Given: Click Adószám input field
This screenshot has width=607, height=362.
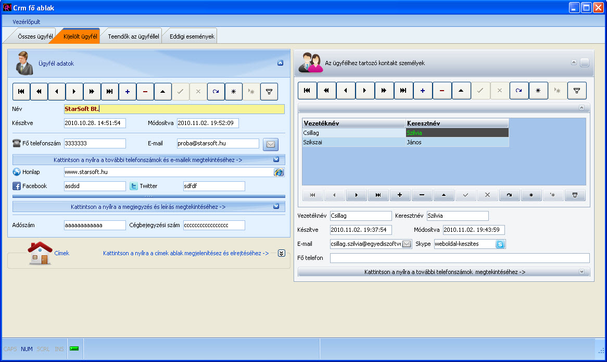Looking at the screenshot, I should pyautogui.click(x=95, y=225).
